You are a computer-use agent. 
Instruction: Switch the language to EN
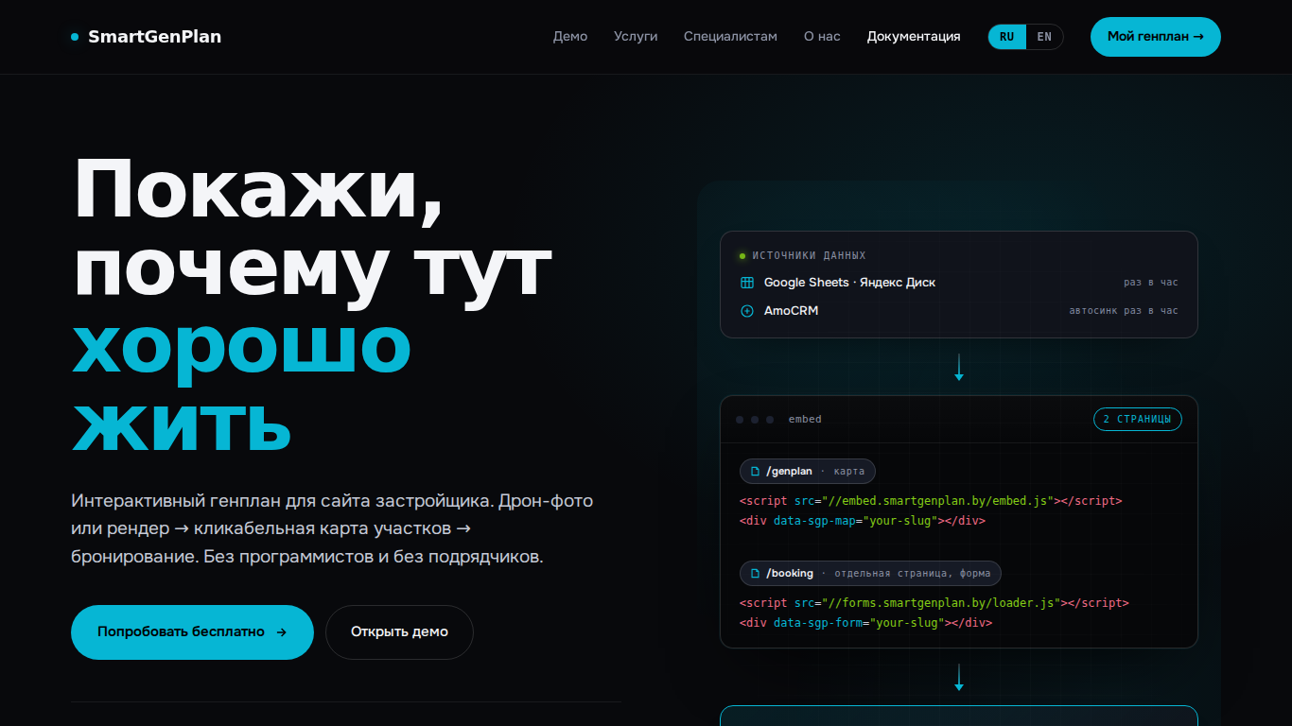(x=1044, y=37)
